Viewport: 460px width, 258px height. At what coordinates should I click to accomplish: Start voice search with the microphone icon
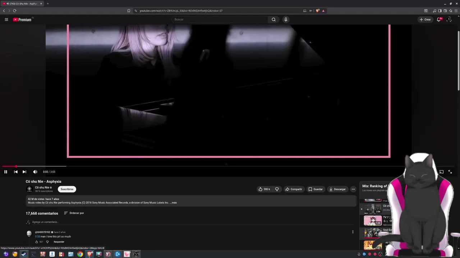point(286,19)
